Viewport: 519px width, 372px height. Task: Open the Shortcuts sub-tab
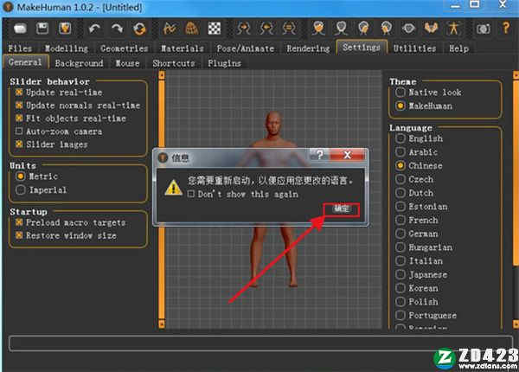pyautogui.click(x=174, y=63)
